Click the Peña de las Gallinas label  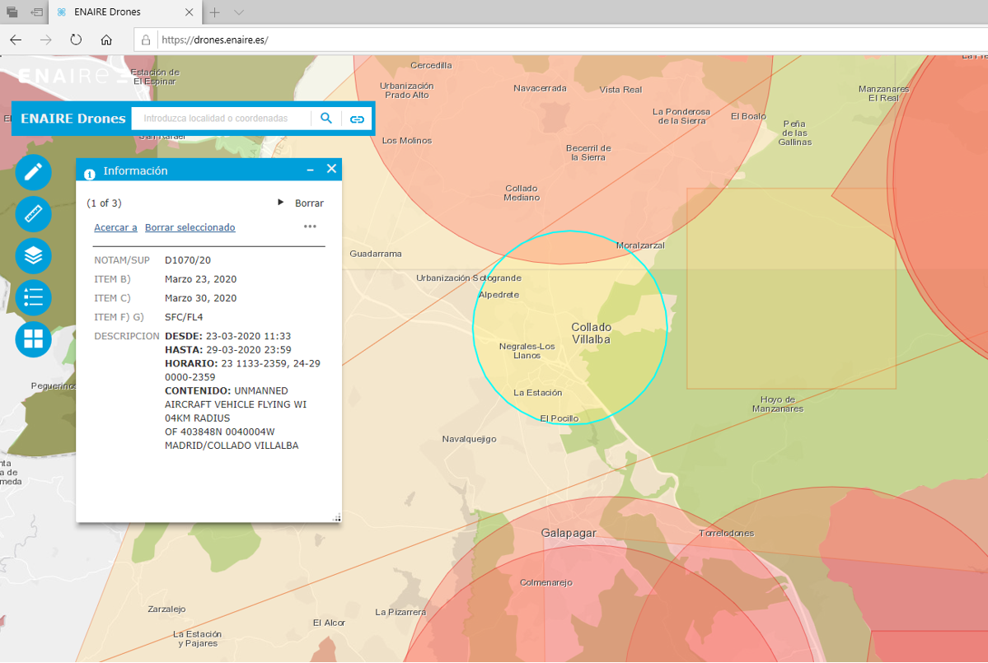[794, 133]
